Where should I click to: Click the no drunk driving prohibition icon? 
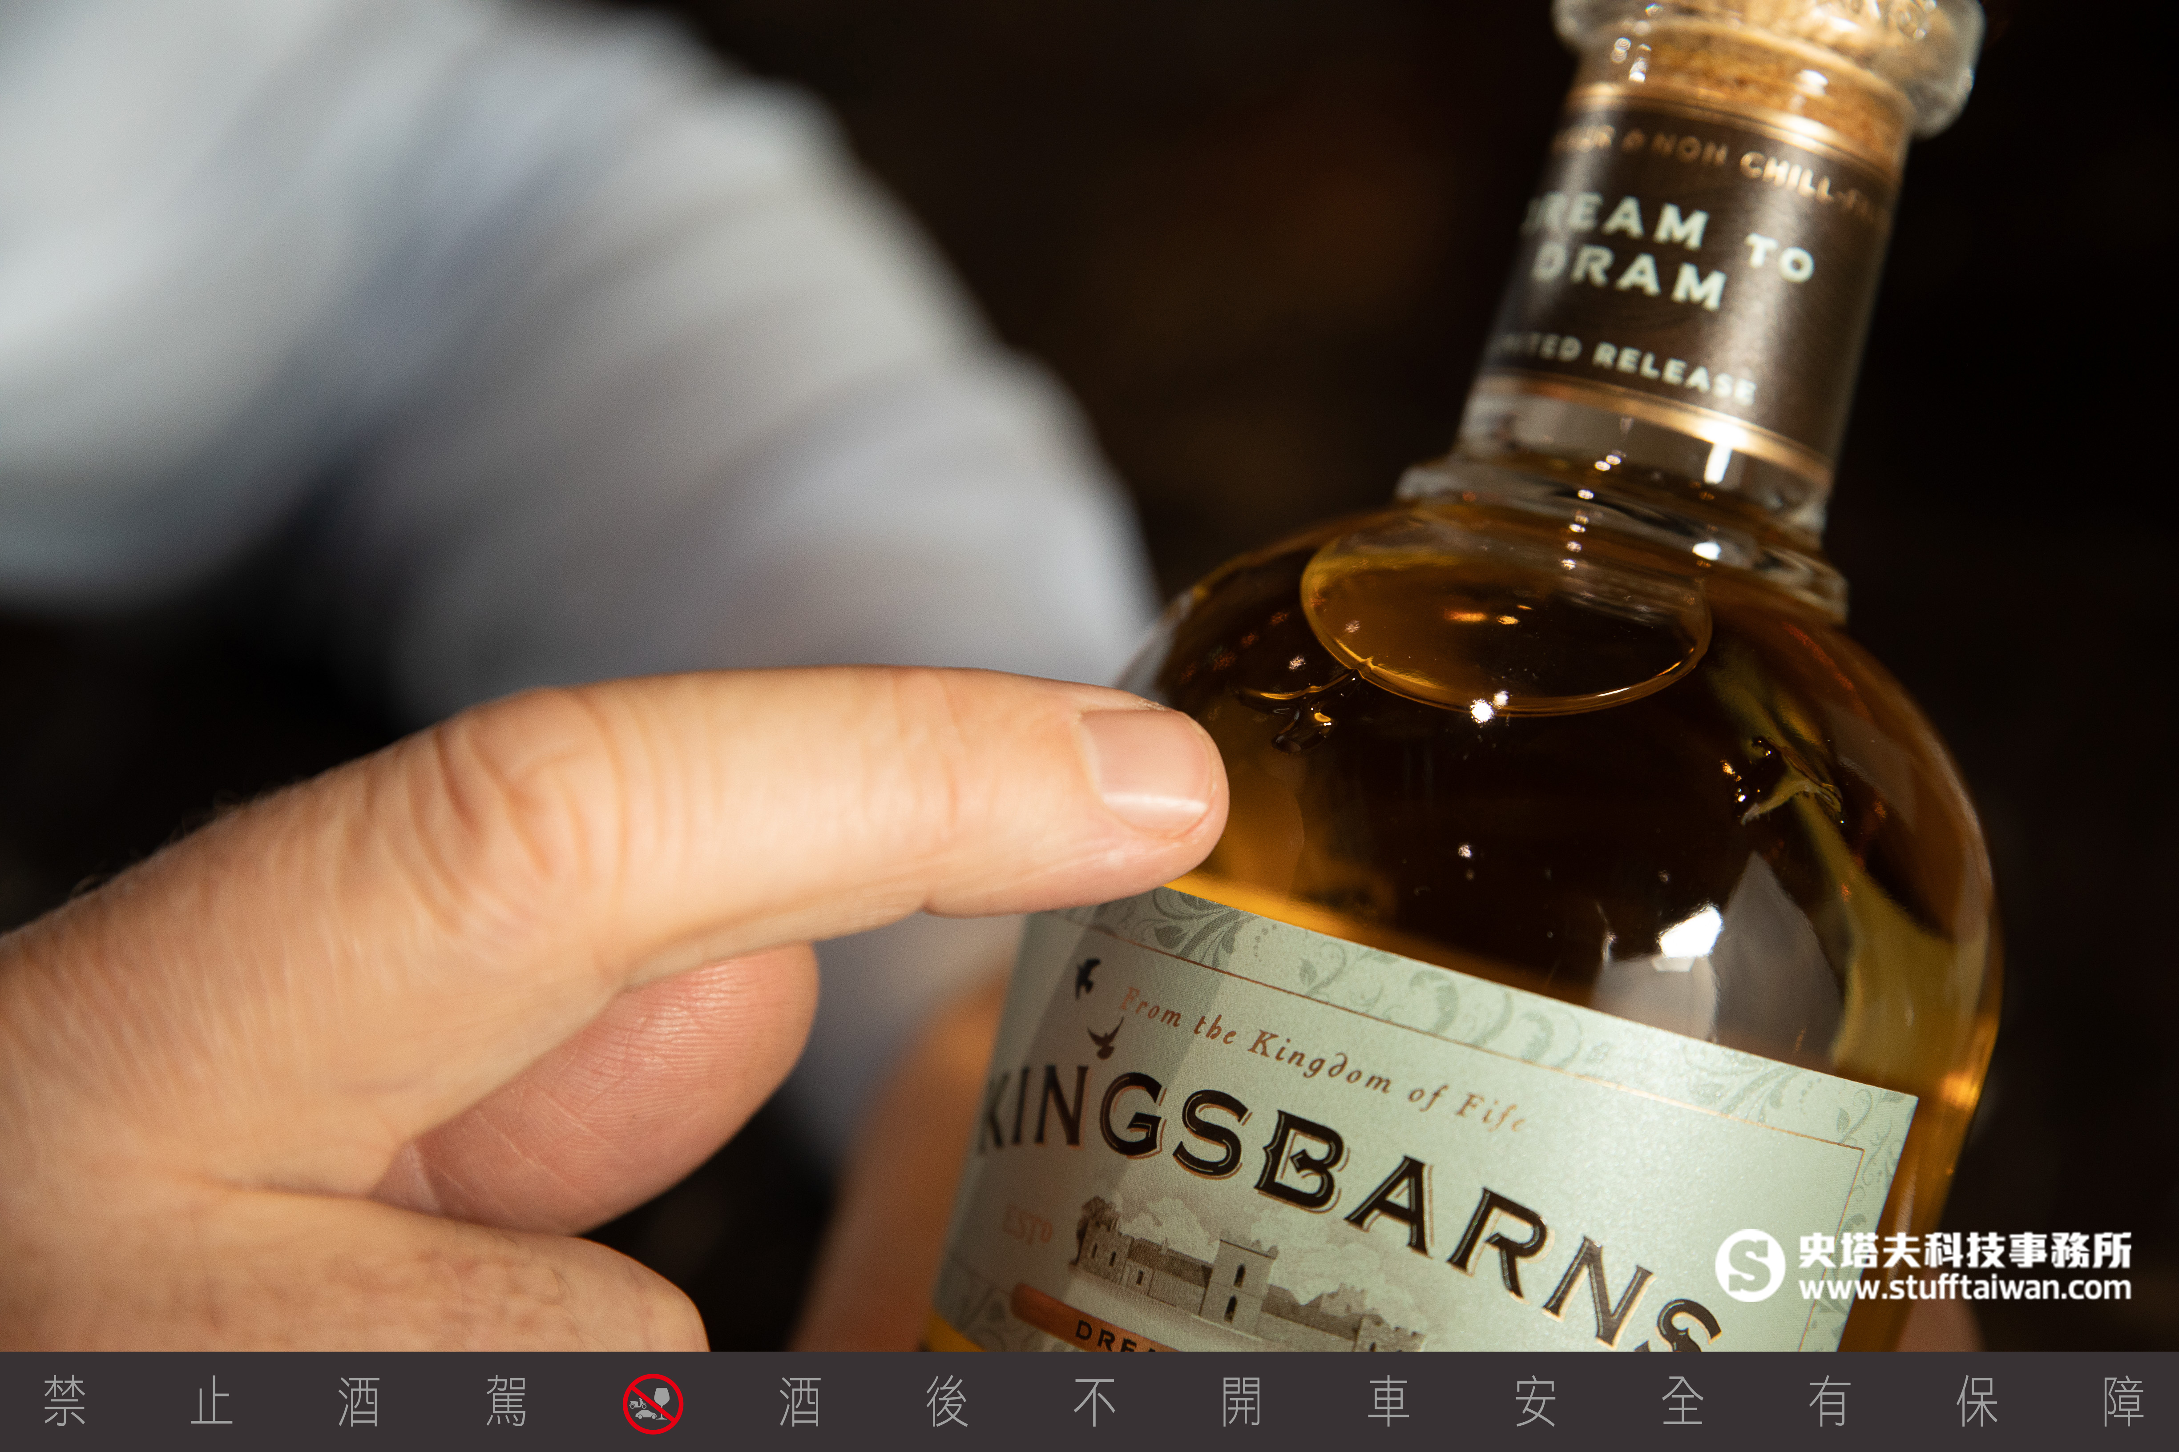coord(652,1403)
